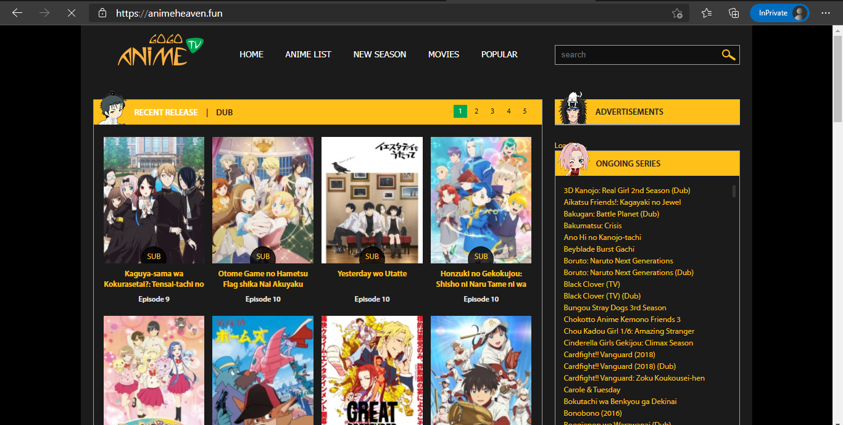
Task: Go to HOME menu
Action: tap(251, 54)
